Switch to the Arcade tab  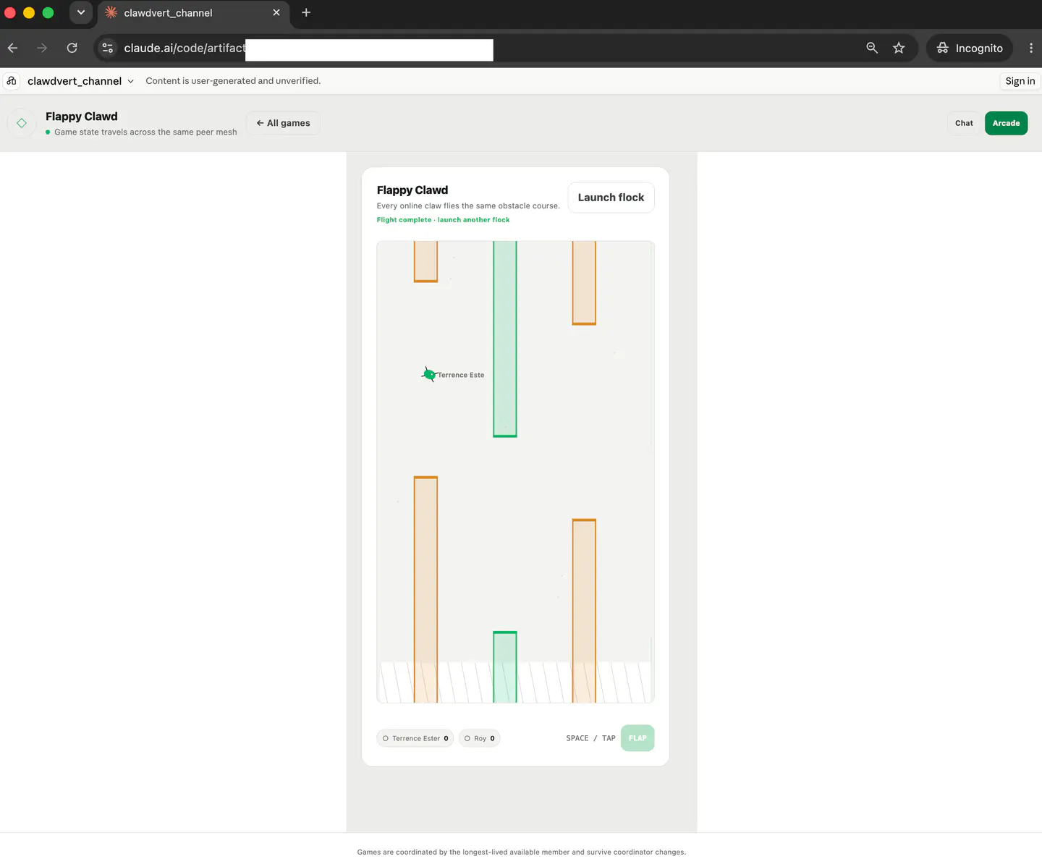1006,123
